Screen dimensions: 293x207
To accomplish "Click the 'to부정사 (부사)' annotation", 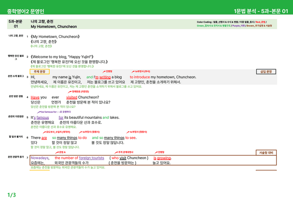I will coord(141,71).
